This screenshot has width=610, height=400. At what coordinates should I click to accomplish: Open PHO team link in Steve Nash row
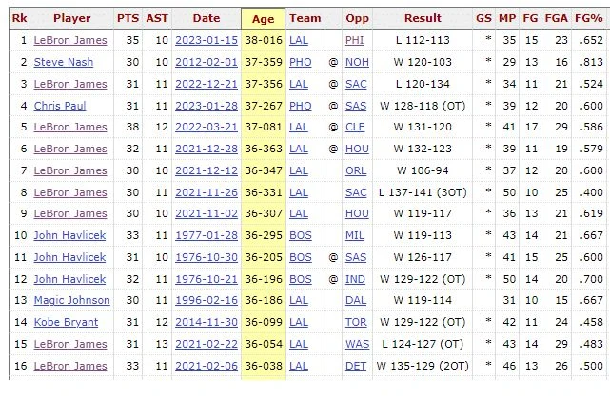[x=301, y=62]
